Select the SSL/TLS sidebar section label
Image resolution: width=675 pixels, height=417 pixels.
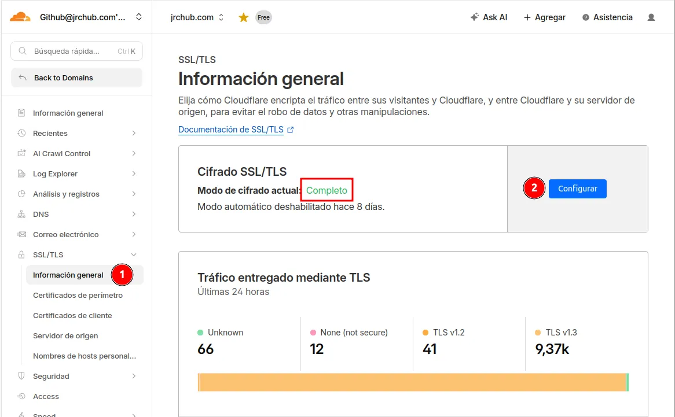point(48,254)
